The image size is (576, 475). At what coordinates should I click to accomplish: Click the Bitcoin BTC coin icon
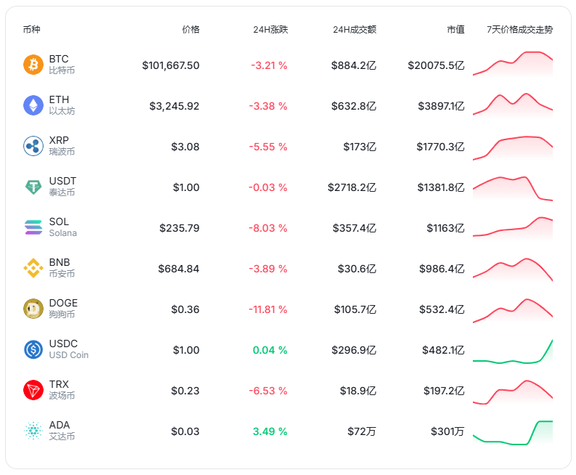[x=33, y=65]
